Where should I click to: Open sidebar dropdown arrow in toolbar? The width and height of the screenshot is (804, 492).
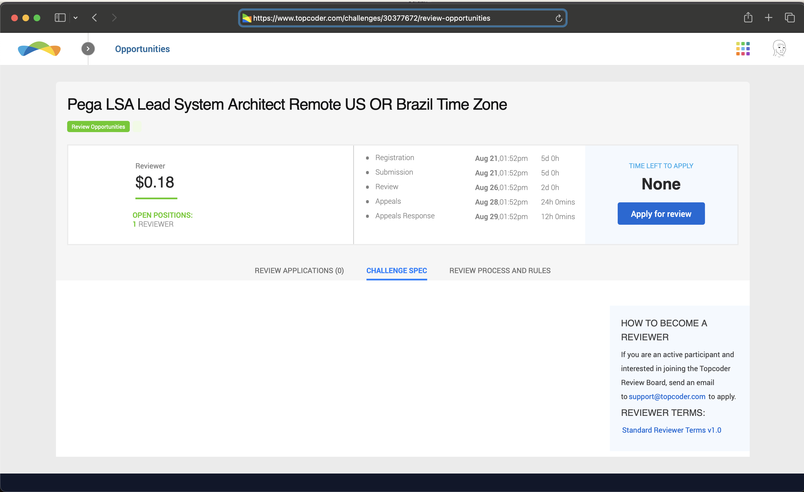click(x=76, y=18)
